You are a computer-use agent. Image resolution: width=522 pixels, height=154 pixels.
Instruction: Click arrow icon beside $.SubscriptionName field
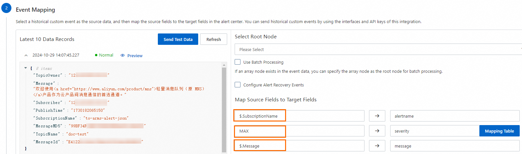click(377, 116)
